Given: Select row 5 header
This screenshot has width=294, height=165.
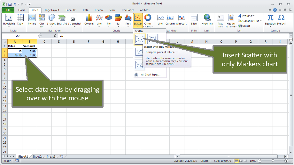Looking at the screenshot, I should (x=4, y=64).
